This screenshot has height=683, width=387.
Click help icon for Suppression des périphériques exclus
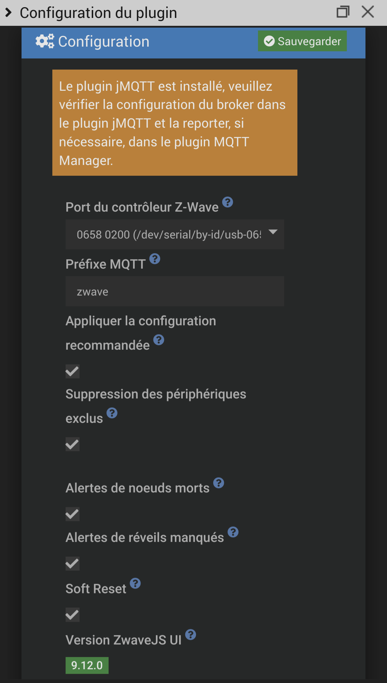tap(112, 413)
